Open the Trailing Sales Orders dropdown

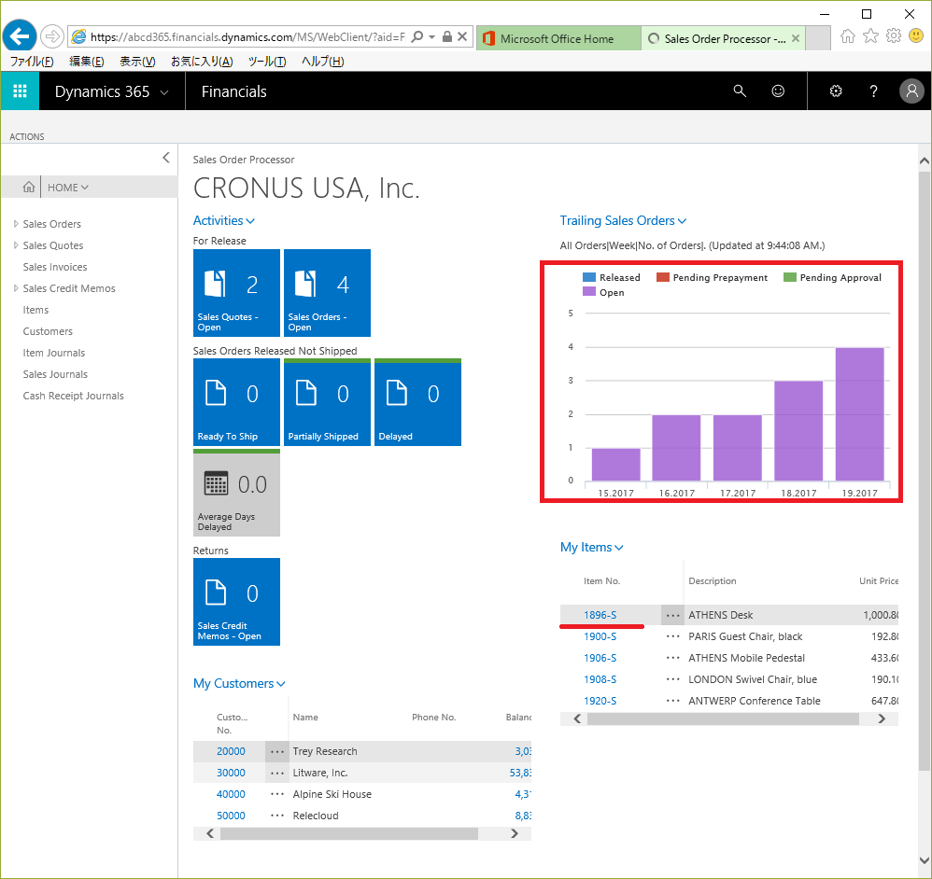tap(623, 220)
